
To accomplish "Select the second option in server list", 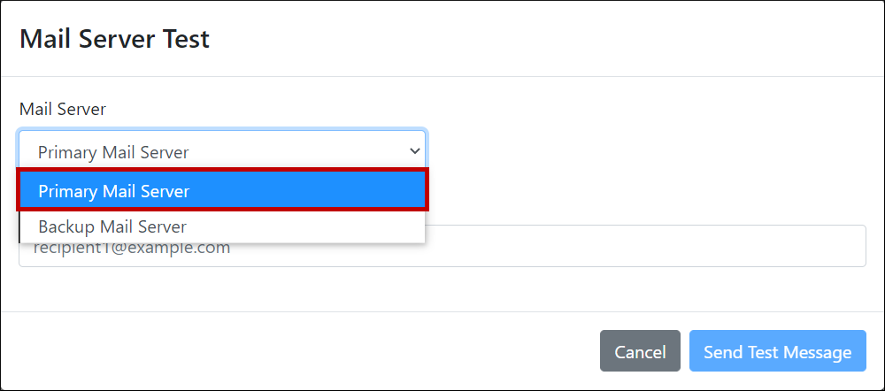I will (221, 226).
